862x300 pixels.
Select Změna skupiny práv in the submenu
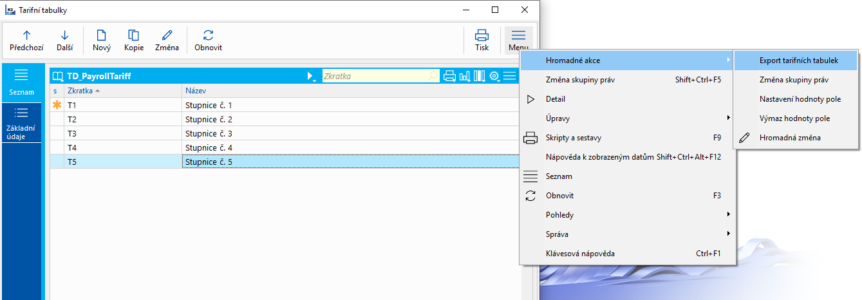796,80
